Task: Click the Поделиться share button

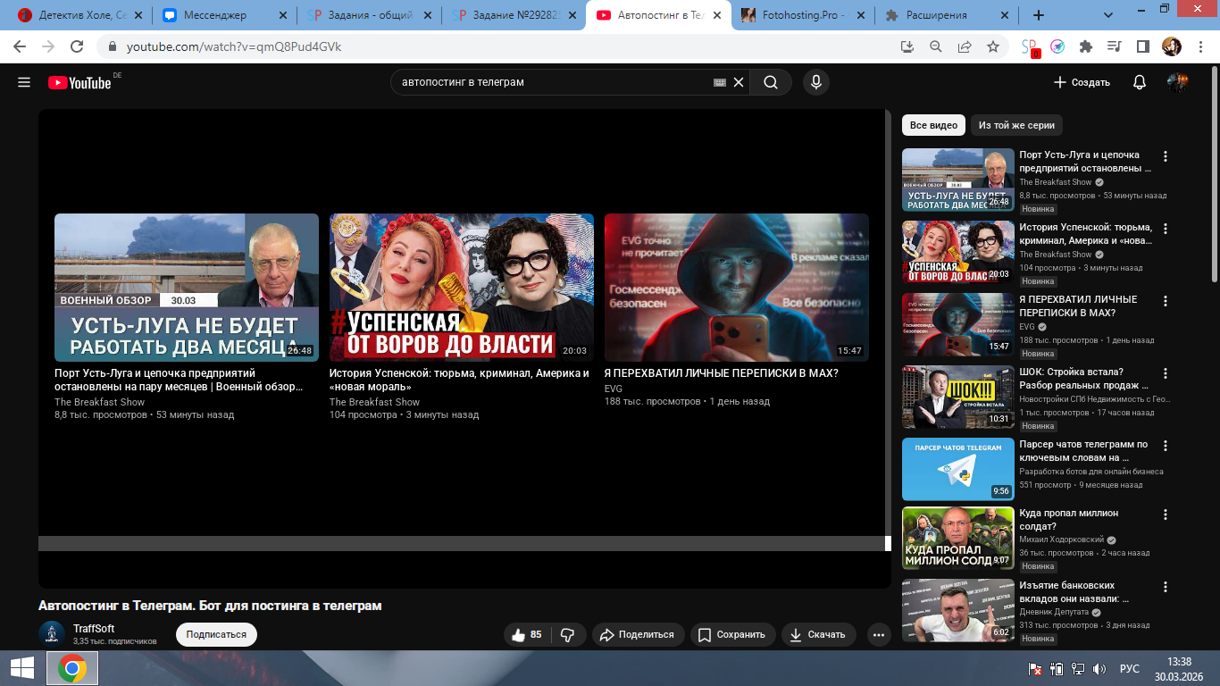Action: point(638,634)
